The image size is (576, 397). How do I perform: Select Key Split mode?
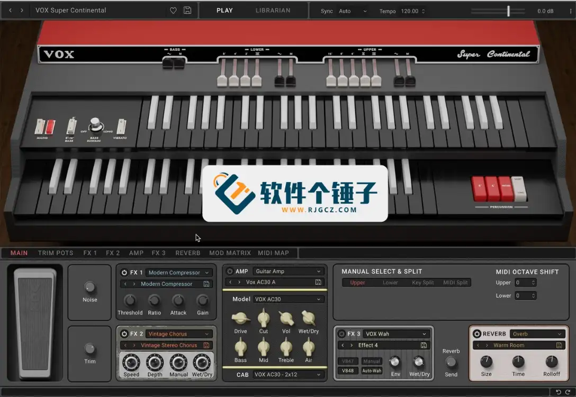pyautogui.click(x=423, y=283)
